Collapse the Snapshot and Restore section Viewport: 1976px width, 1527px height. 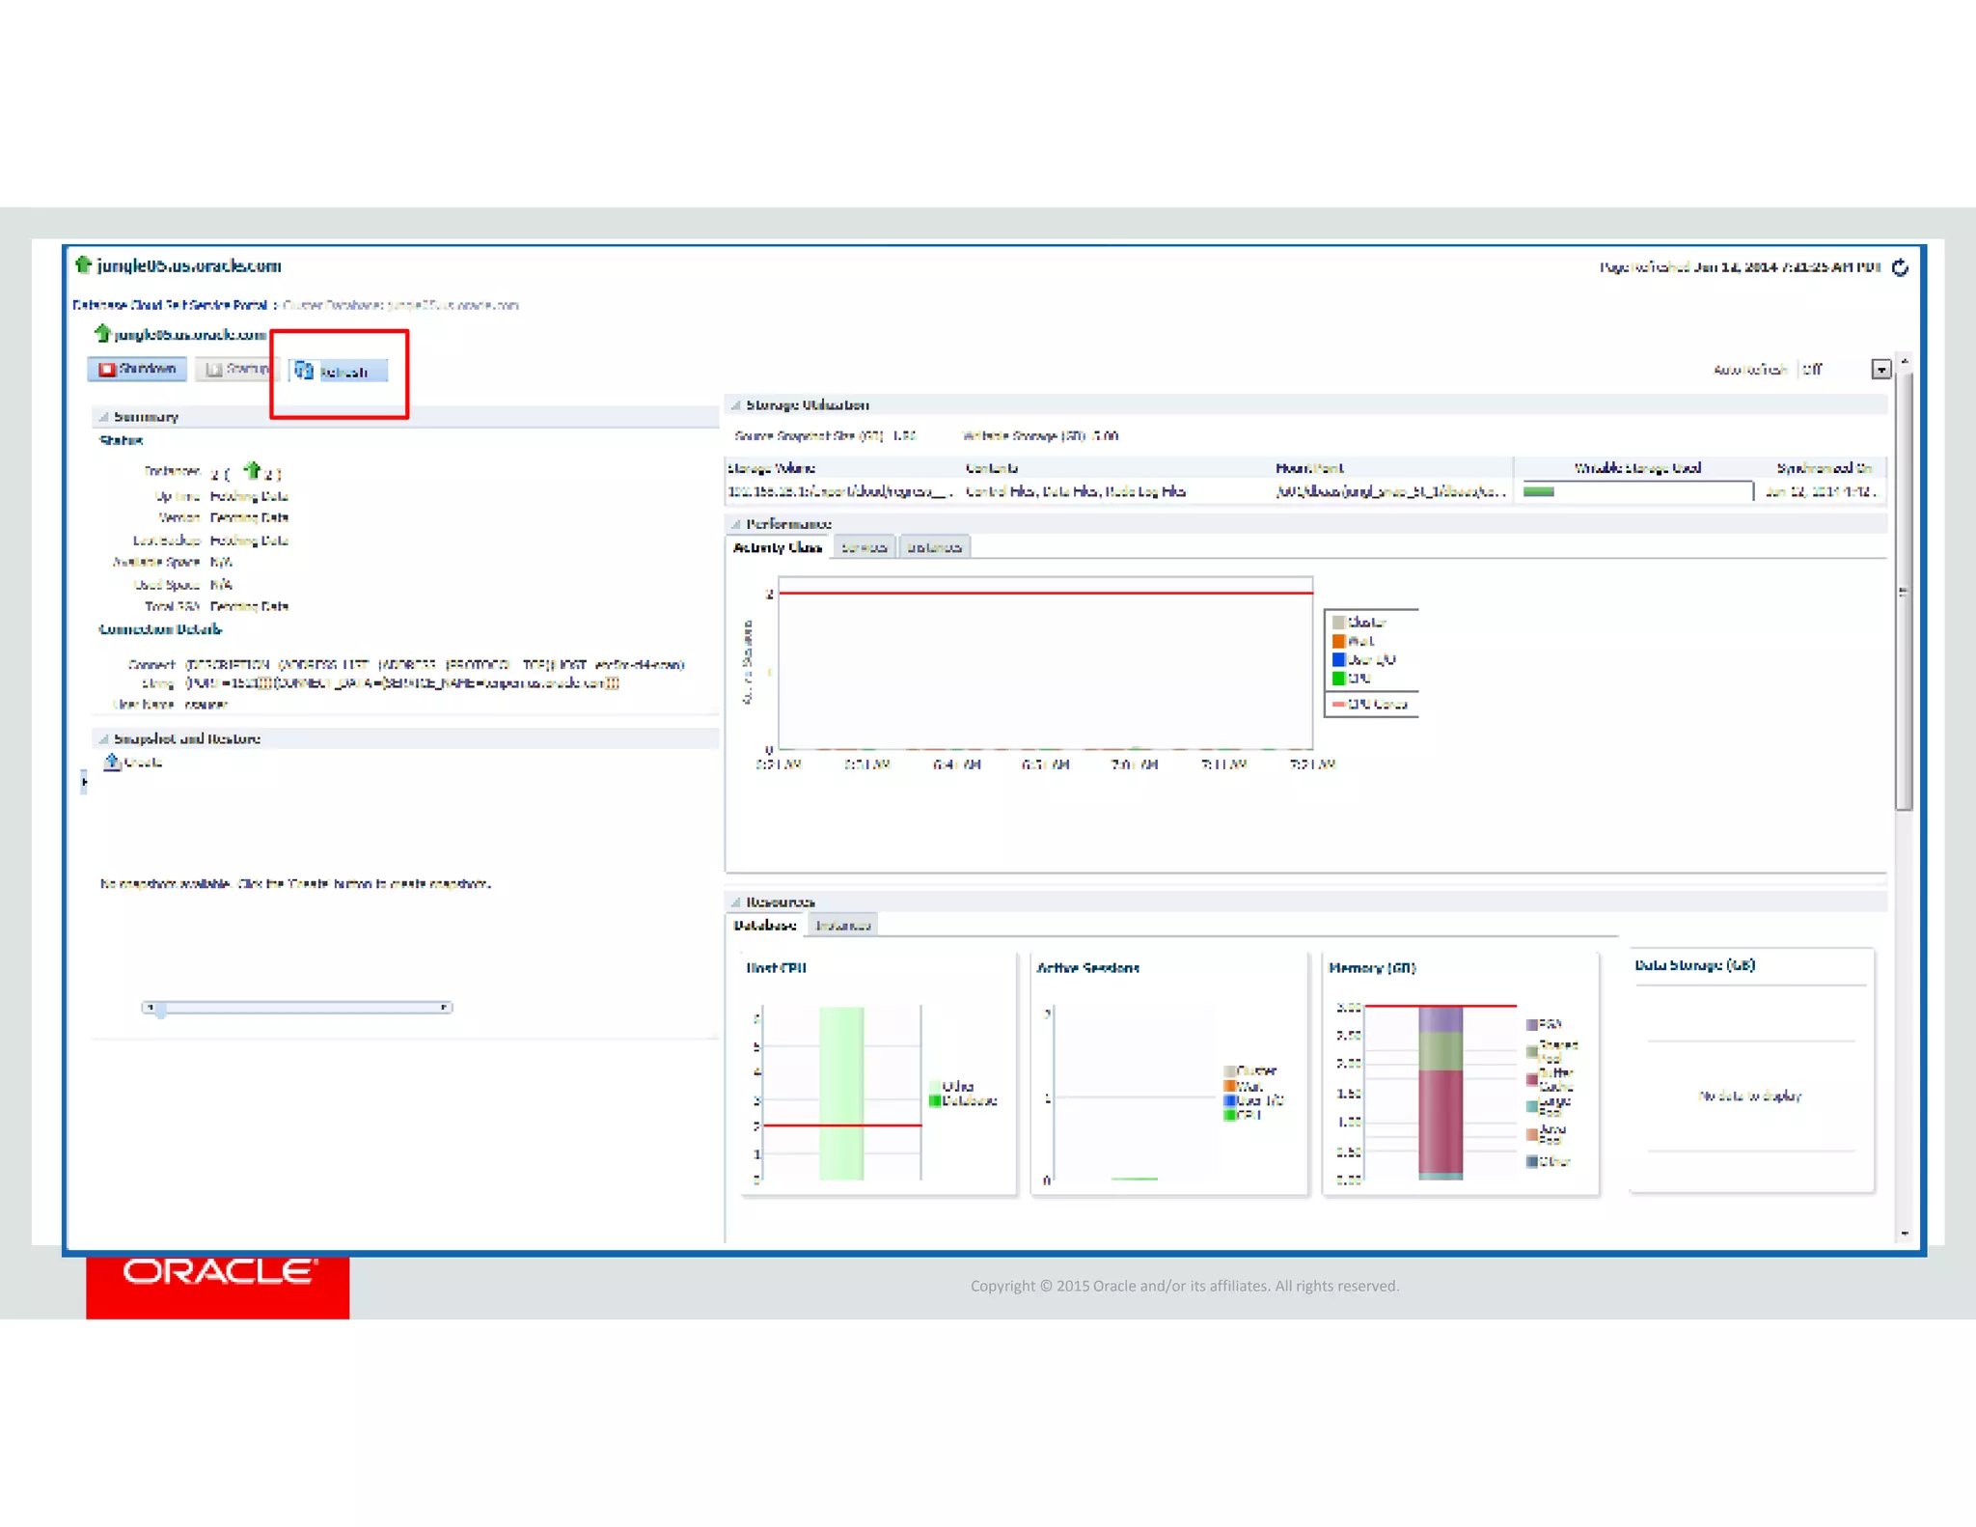coord(103,739)
